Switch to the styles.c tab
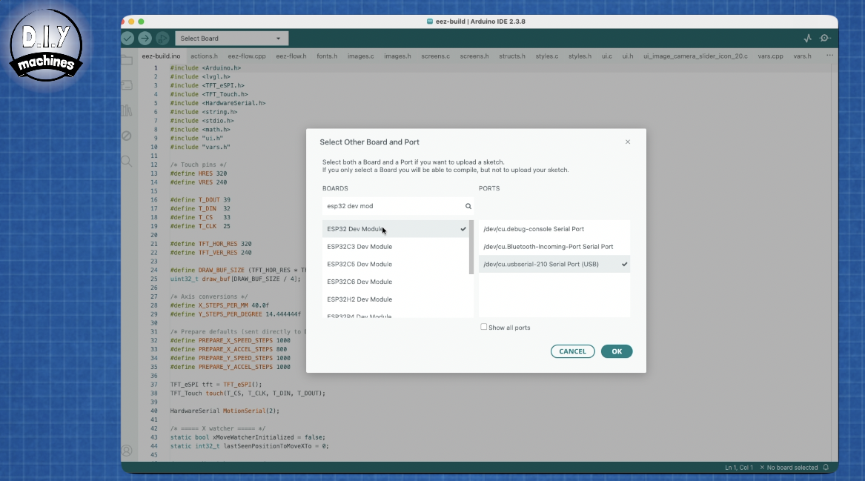Image resolution: width=865 pixels, height=481 pixels. [547, 56]
